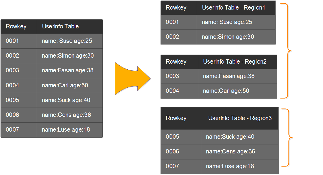323x175 pixels.
Task: Click rowkey 0007 in left table
Action: pyautogui.click(x=12, y=130)
